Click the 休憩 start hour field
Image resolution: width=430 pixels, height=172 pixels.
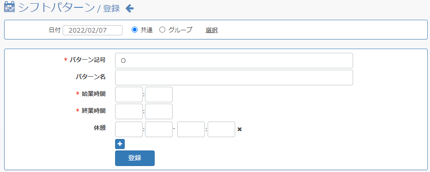click(129, 129)
